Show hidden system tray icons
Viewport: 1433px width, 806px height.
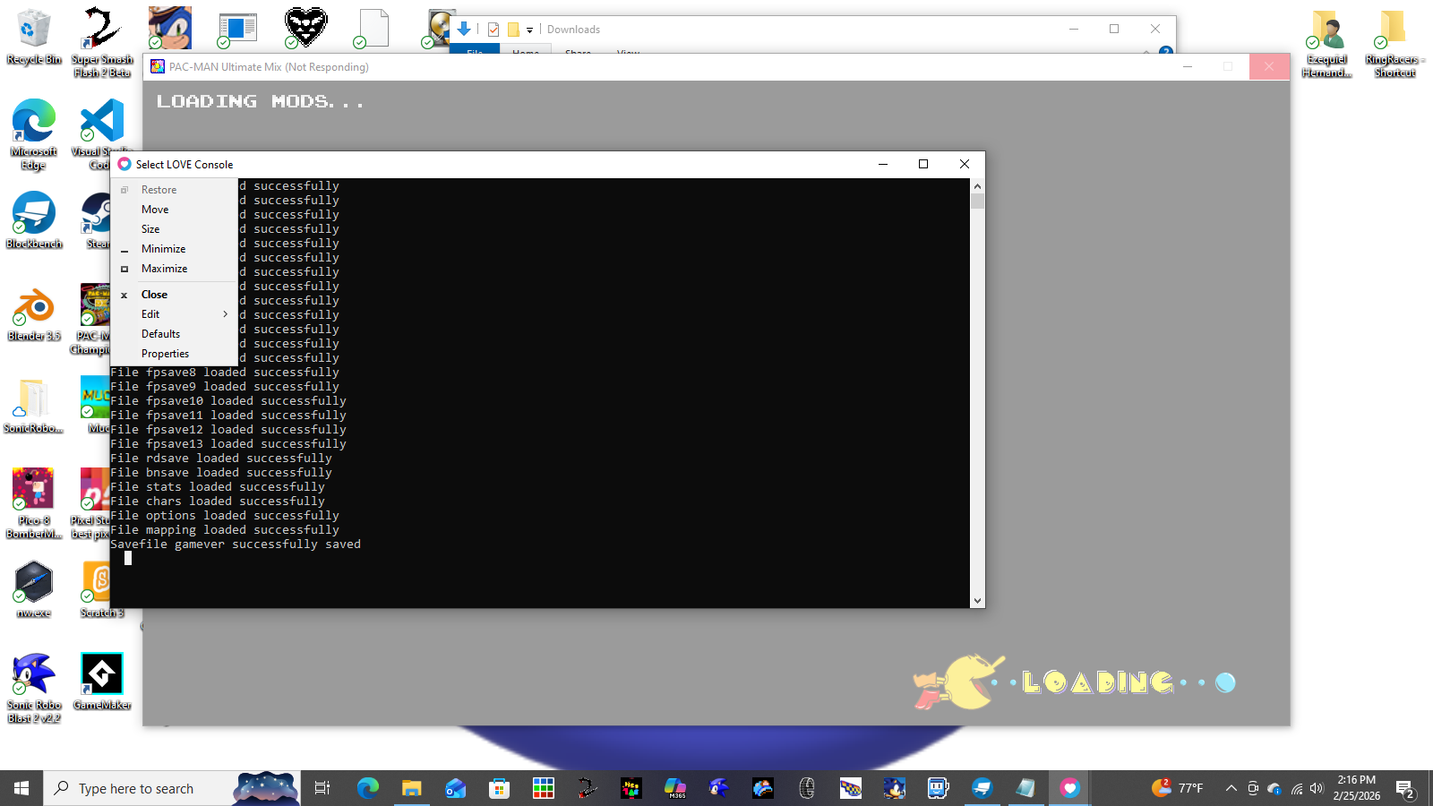coord(1231,788)
